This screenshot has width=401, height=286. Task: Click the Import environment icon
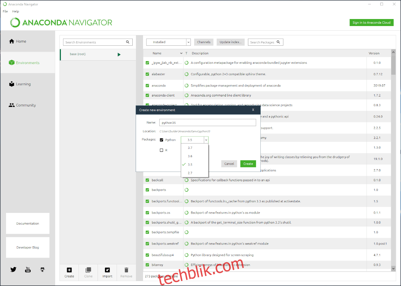pos(107,270)
